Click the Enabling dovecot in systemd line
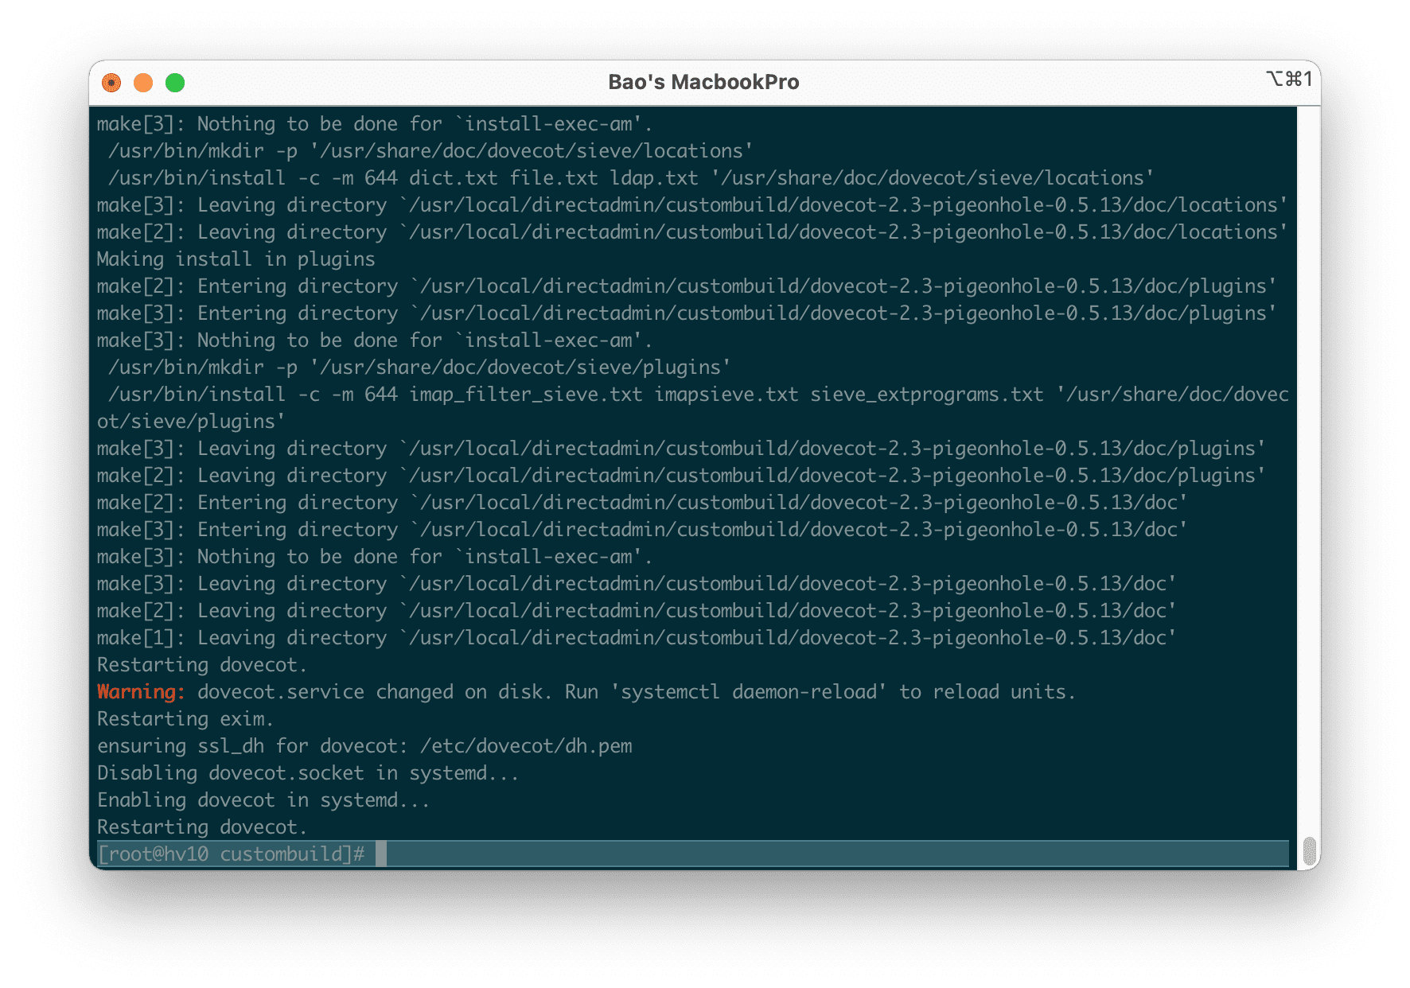 [x=263, y=799]
